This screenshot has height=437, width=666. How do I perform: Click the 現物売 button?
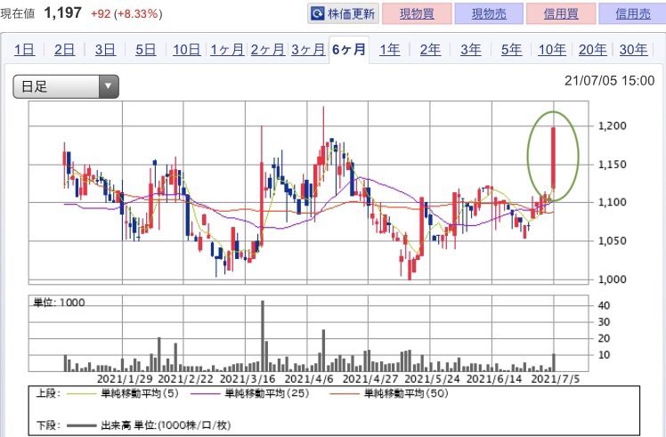[x=489, y=13]
